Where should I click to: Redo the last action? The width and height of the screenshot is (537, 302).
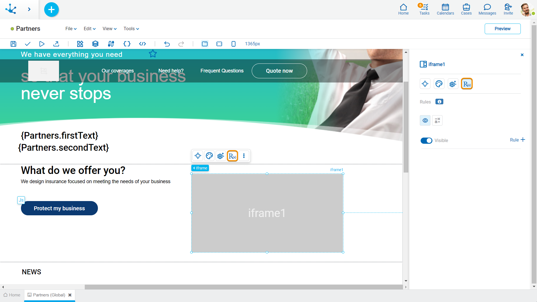point(181,44)
